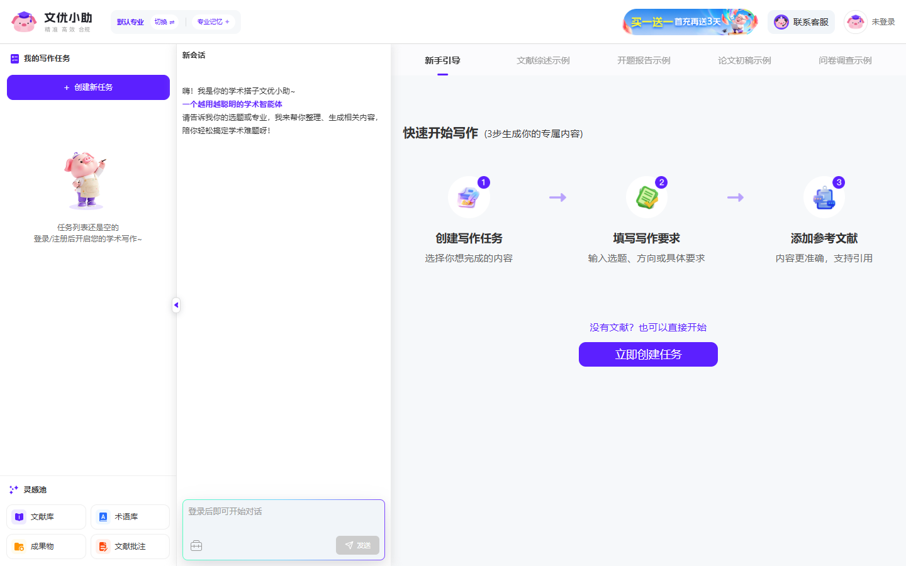Click 一个越用越聪明的学术智能体 text
Viewport: 906px width, 566px height.
[232, 104]
